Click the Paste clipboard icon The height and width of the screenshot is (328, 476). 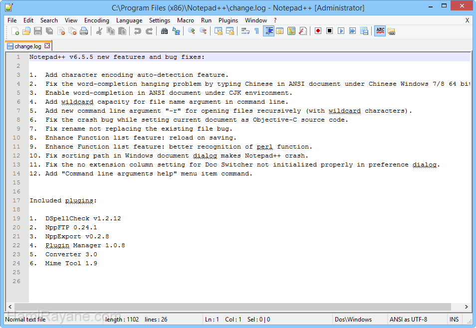point(122,31)
